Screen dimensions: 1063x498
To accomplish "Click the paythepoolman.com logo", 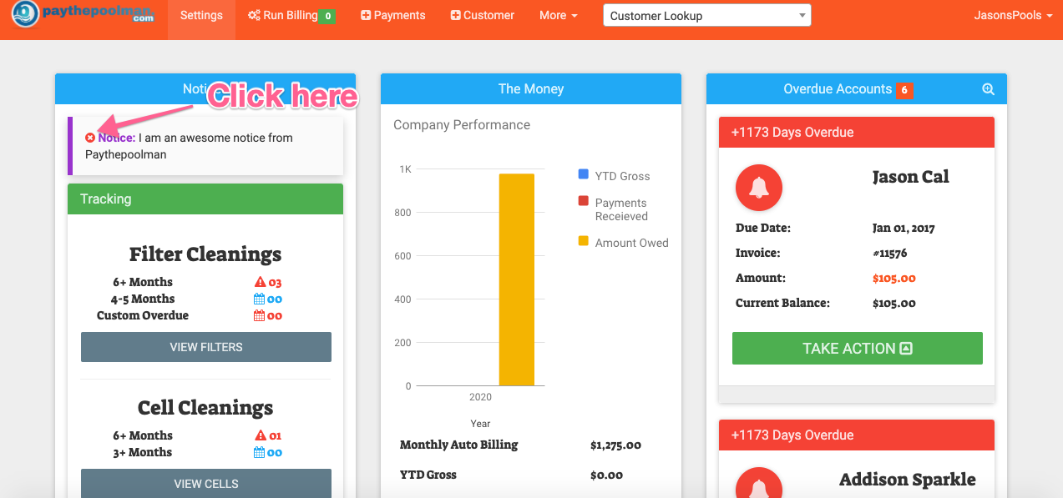I will (x=84, y=14).
